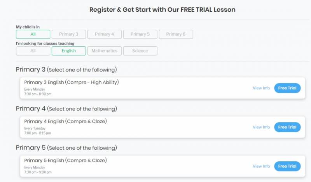311x182 pixels.
Task: Filter classes by Primary 3 grade
Action: click(x=69, y=34)
